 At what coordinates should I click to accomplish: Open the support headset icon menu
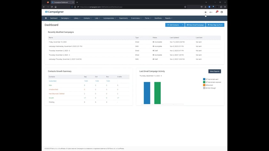tap(211, 12)
